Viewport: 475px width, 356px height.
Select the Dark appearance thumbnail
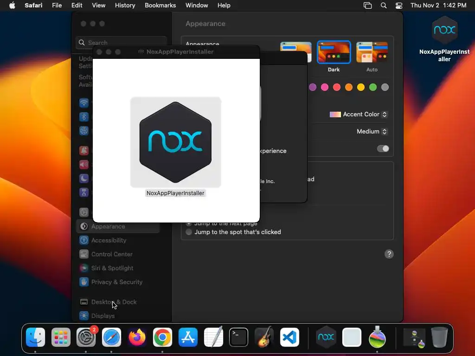334,52
